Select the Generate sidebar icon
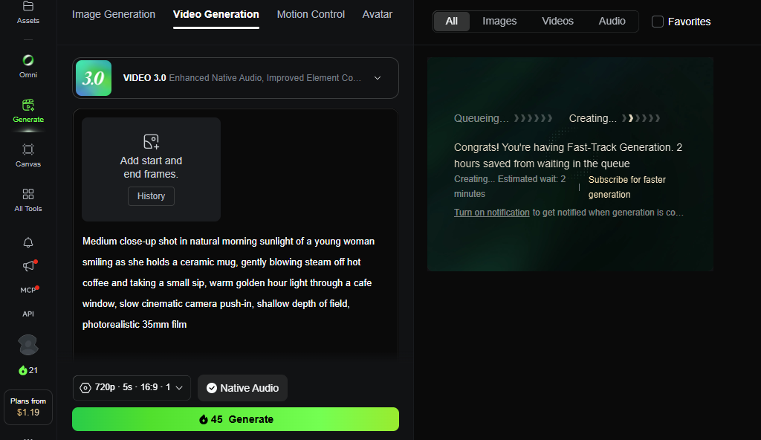This screenshot has height=440, width=761. click(x=28, y=111)
